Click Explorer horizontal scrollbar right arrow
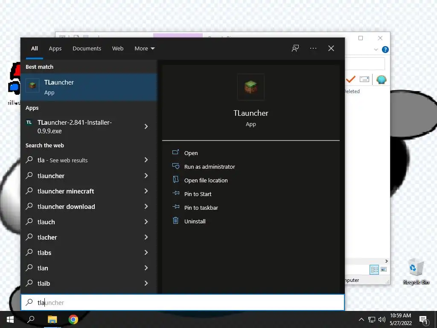The height and width of the screenshot is (328, 437). tap(386, 261)
